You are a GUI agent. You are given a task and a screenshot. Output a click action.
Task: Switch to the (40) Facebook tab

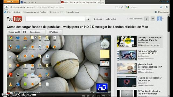pyautogui.click(x=40, y=2)
